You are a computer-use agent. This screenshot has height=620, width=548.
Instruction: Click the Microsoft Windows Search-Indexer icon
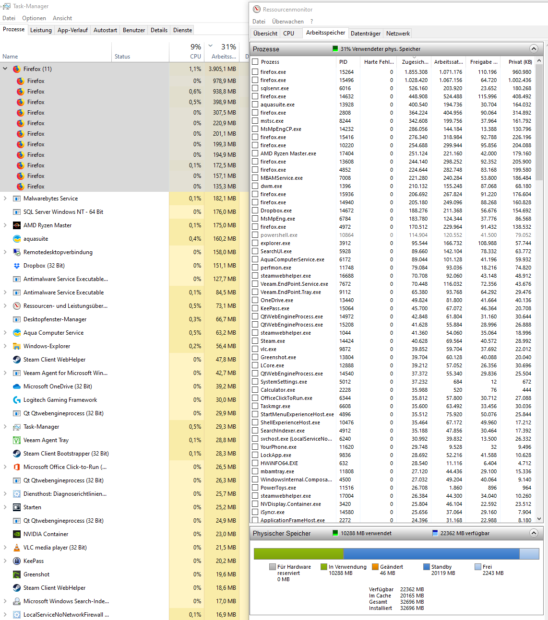[17, 601]
